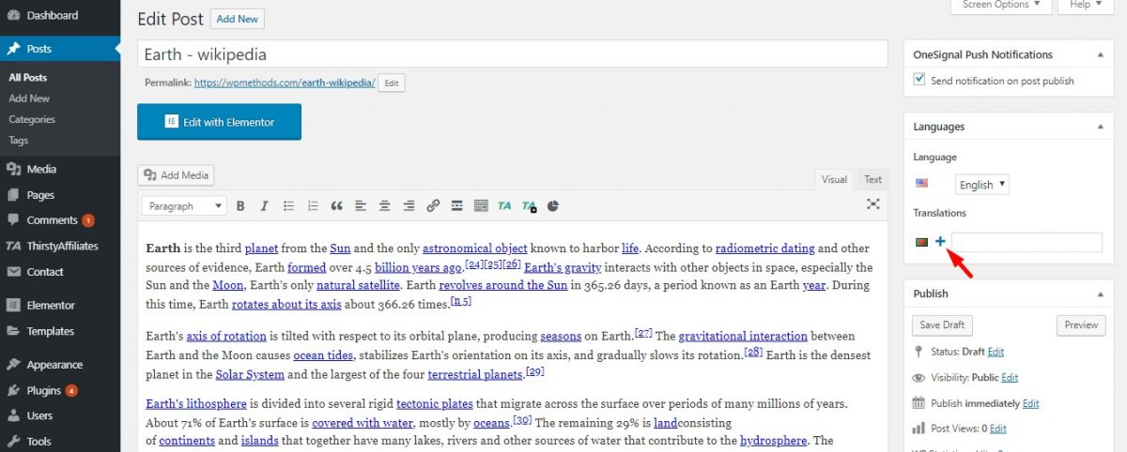The height and width of the screenshot is (452, 1127).
Task: Uncheck Send notification on post publish
Action: click(919, 81)
